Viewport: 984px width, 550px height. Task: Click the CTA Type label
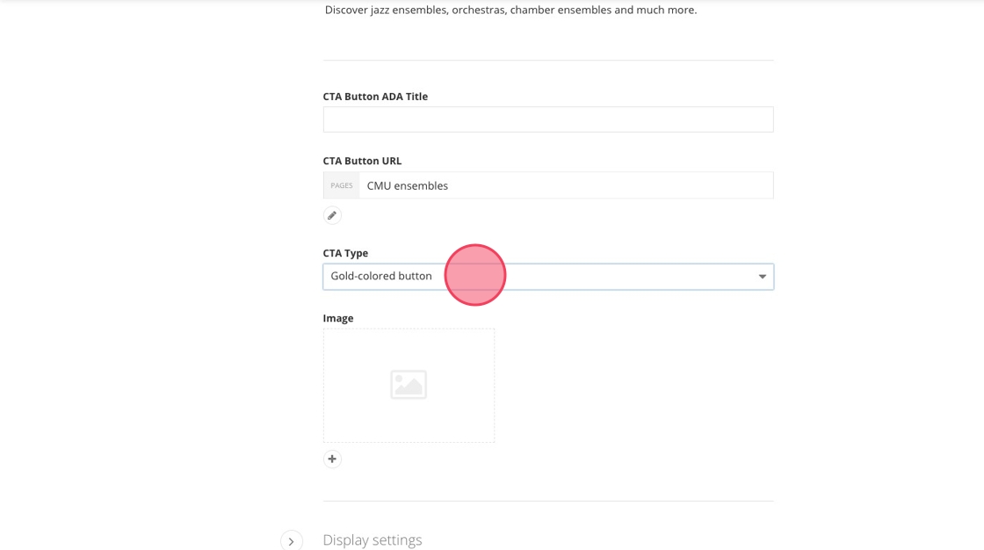pos(345,253)
